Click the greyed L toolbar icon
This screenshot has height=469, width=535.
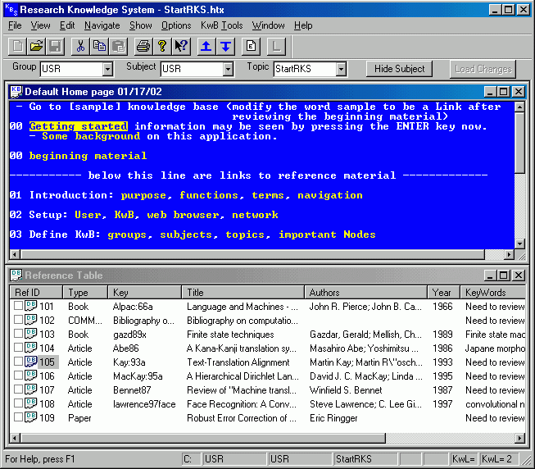click(x=276, y=46)
